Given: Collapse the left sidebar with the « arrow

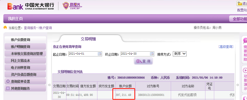Looking at the screenshot, I should pos(49,85).
